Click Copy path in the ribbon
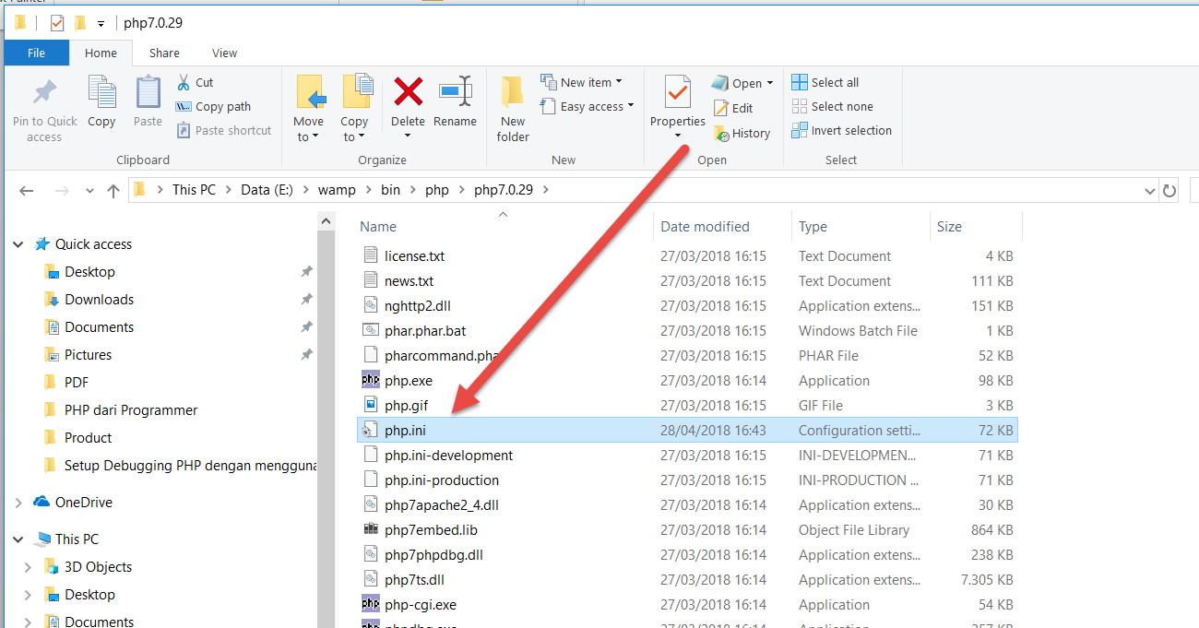Image resolution: width=1199 pixels, height=628 pixels. coord(213,106)
